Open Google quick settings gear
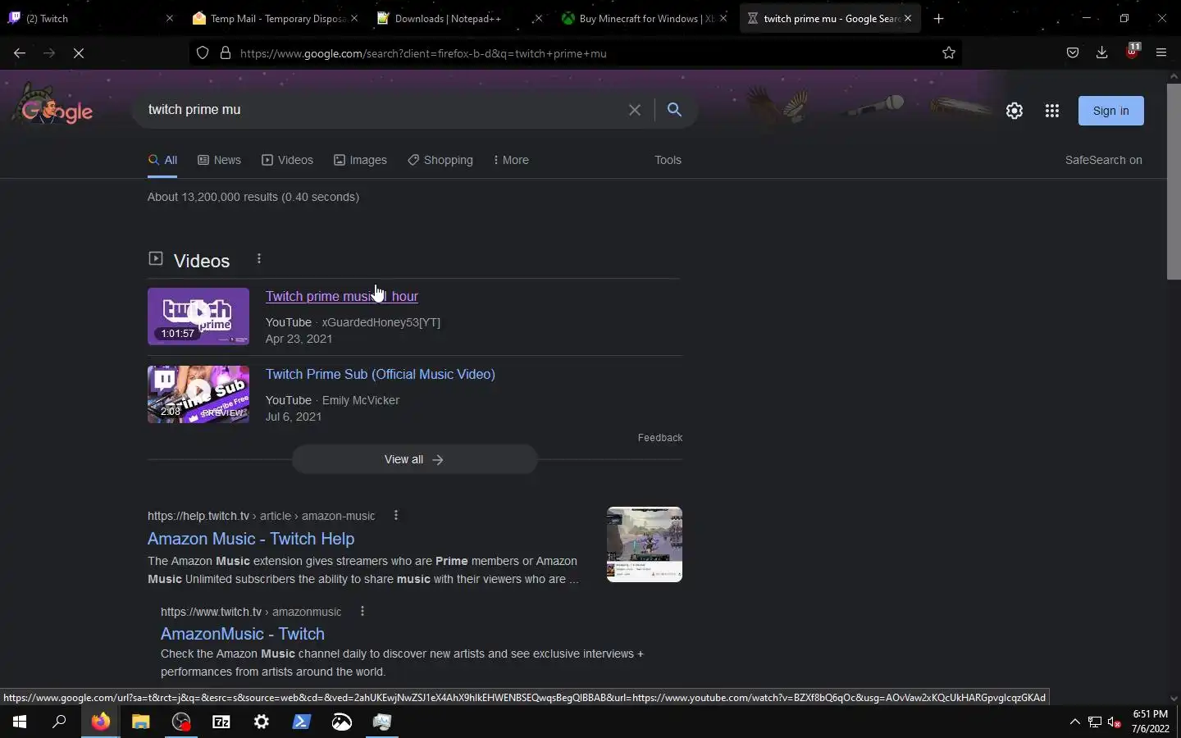The height and width of the screenshot is (738, 1181). [1015, 111]
